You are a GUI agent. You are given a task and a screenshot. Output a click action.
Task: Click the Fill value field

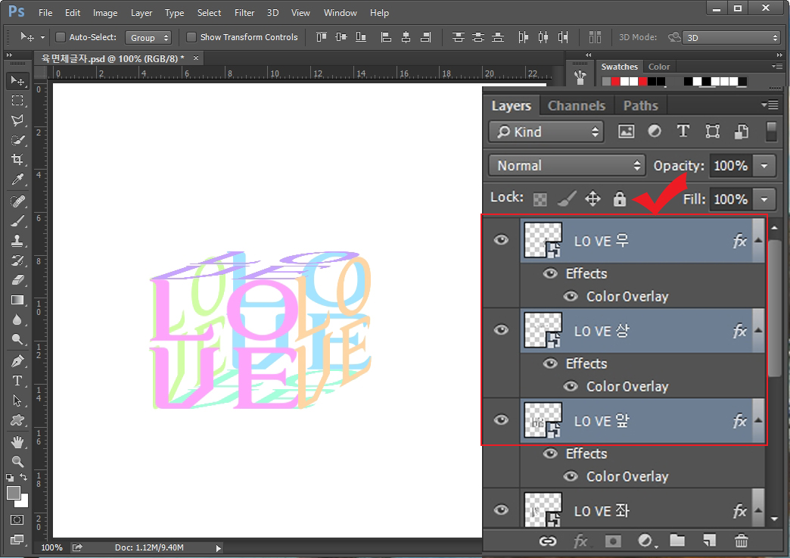pos(730,199)
